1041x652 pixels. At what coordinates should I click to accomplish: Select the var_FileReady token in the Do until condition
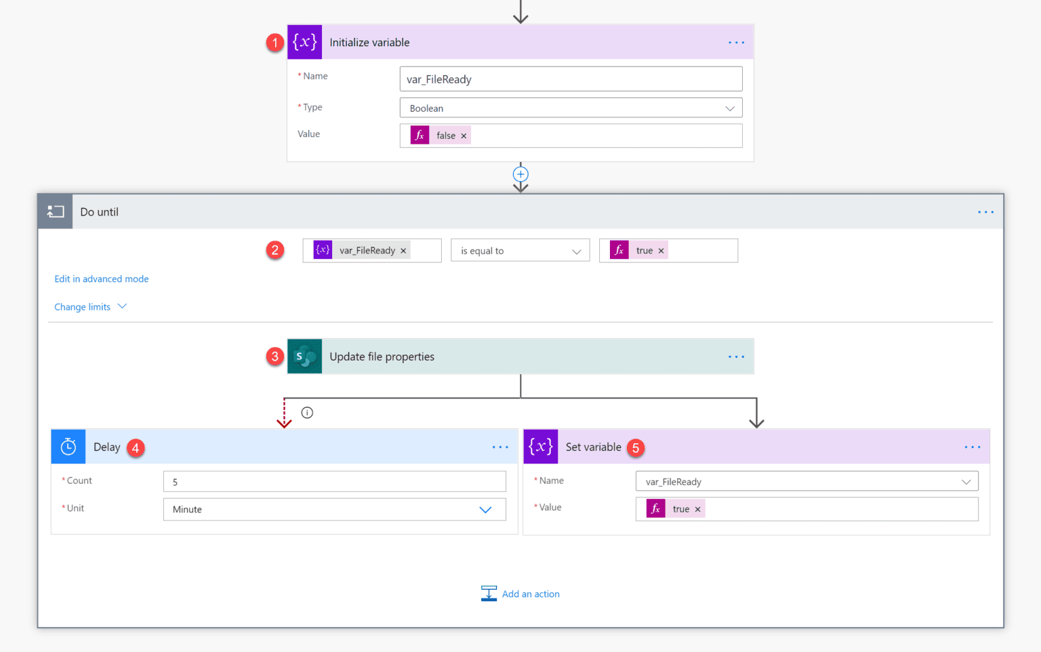coord(363,250)
